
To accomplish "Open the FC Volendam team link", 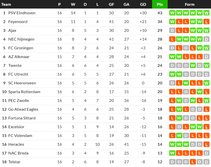I will [20, 135].
